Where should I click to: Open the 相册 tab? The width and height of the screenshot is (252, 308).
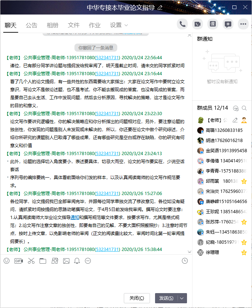[x=52, y=25]
